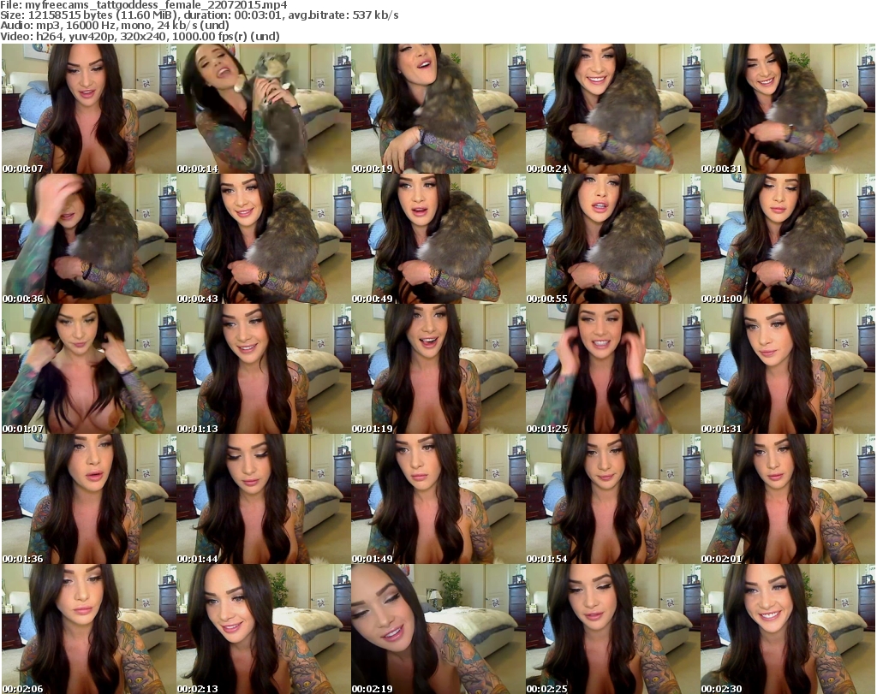Open the frame at 00:00:19

pos(438,109)
